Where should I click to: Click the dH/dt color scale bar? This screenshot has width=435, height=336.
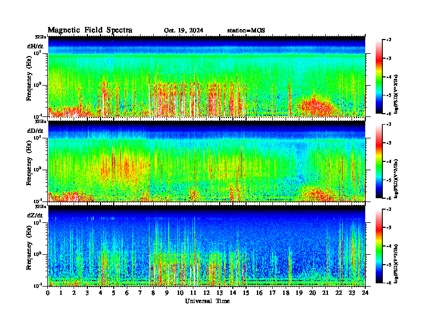tap(378, 77)
